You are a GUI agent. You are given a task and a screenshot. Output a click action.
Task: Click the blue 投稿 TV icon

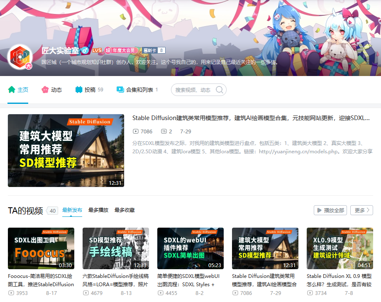[x=79, y=90]
